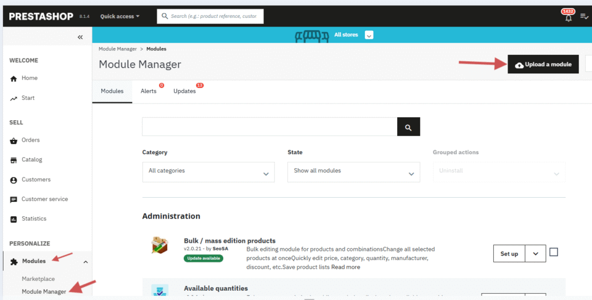This screenshot has height=300, width=592.
Task: Open the All stores selector dropdown
Action: click(x=369, y=35)
